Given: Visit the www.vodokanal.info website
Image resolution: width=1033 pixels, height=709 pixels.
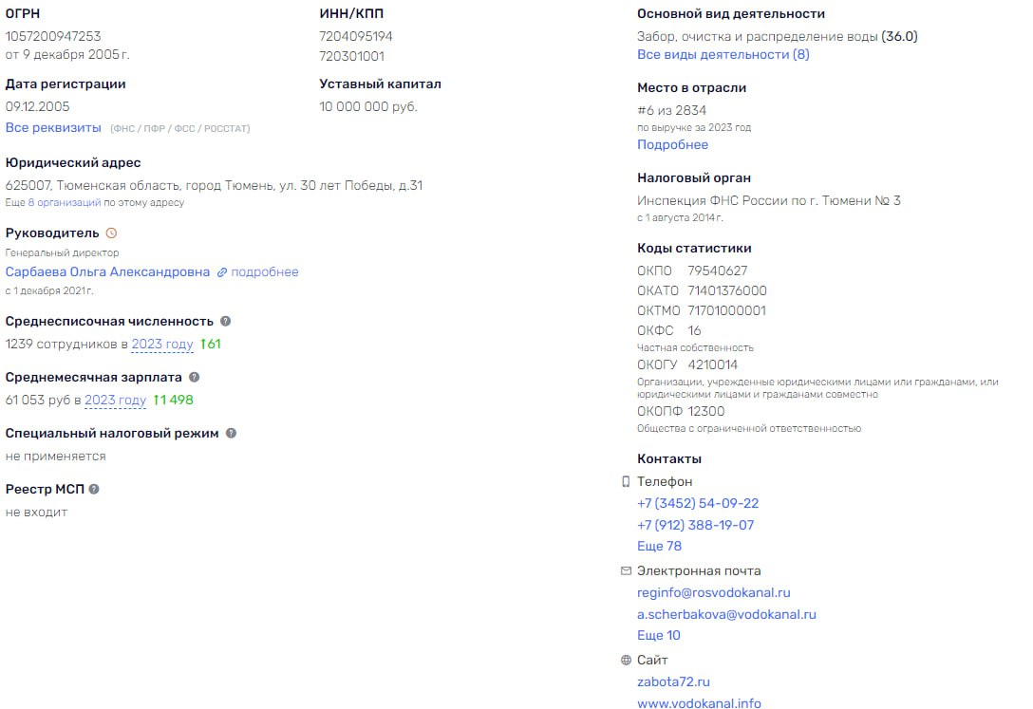Looking at the screenshot, I should [x=699, y=703].
